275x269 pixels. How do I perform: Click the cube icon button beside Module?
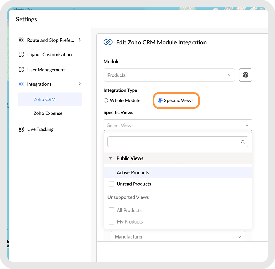coord(246,75)
